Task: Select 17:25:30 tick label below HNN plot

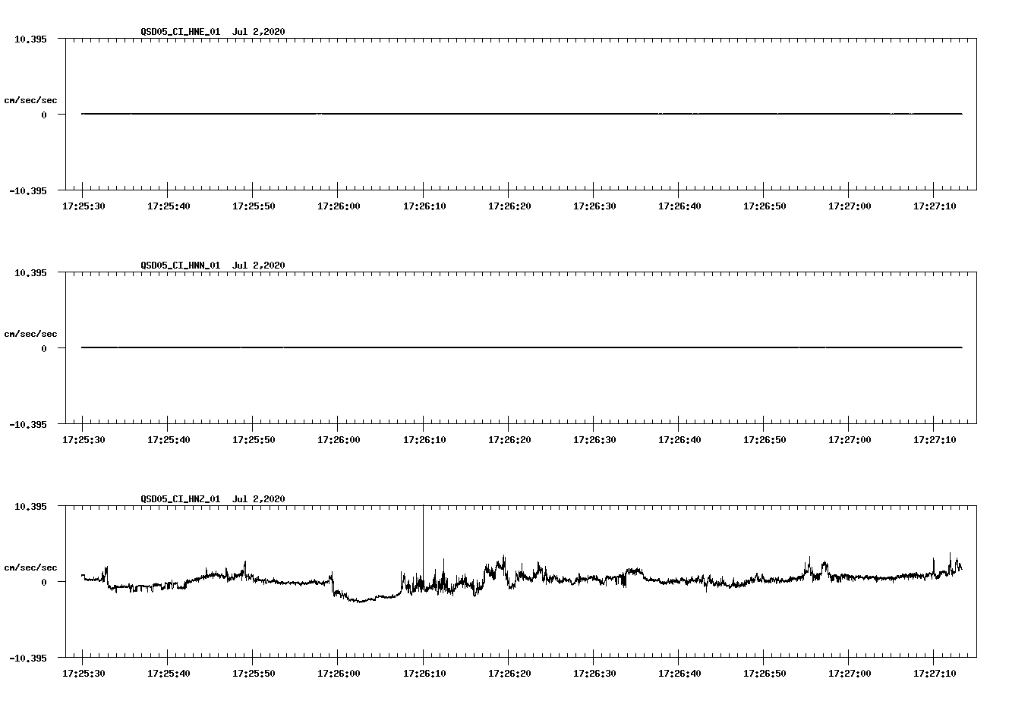Action: tap(84, 439)
